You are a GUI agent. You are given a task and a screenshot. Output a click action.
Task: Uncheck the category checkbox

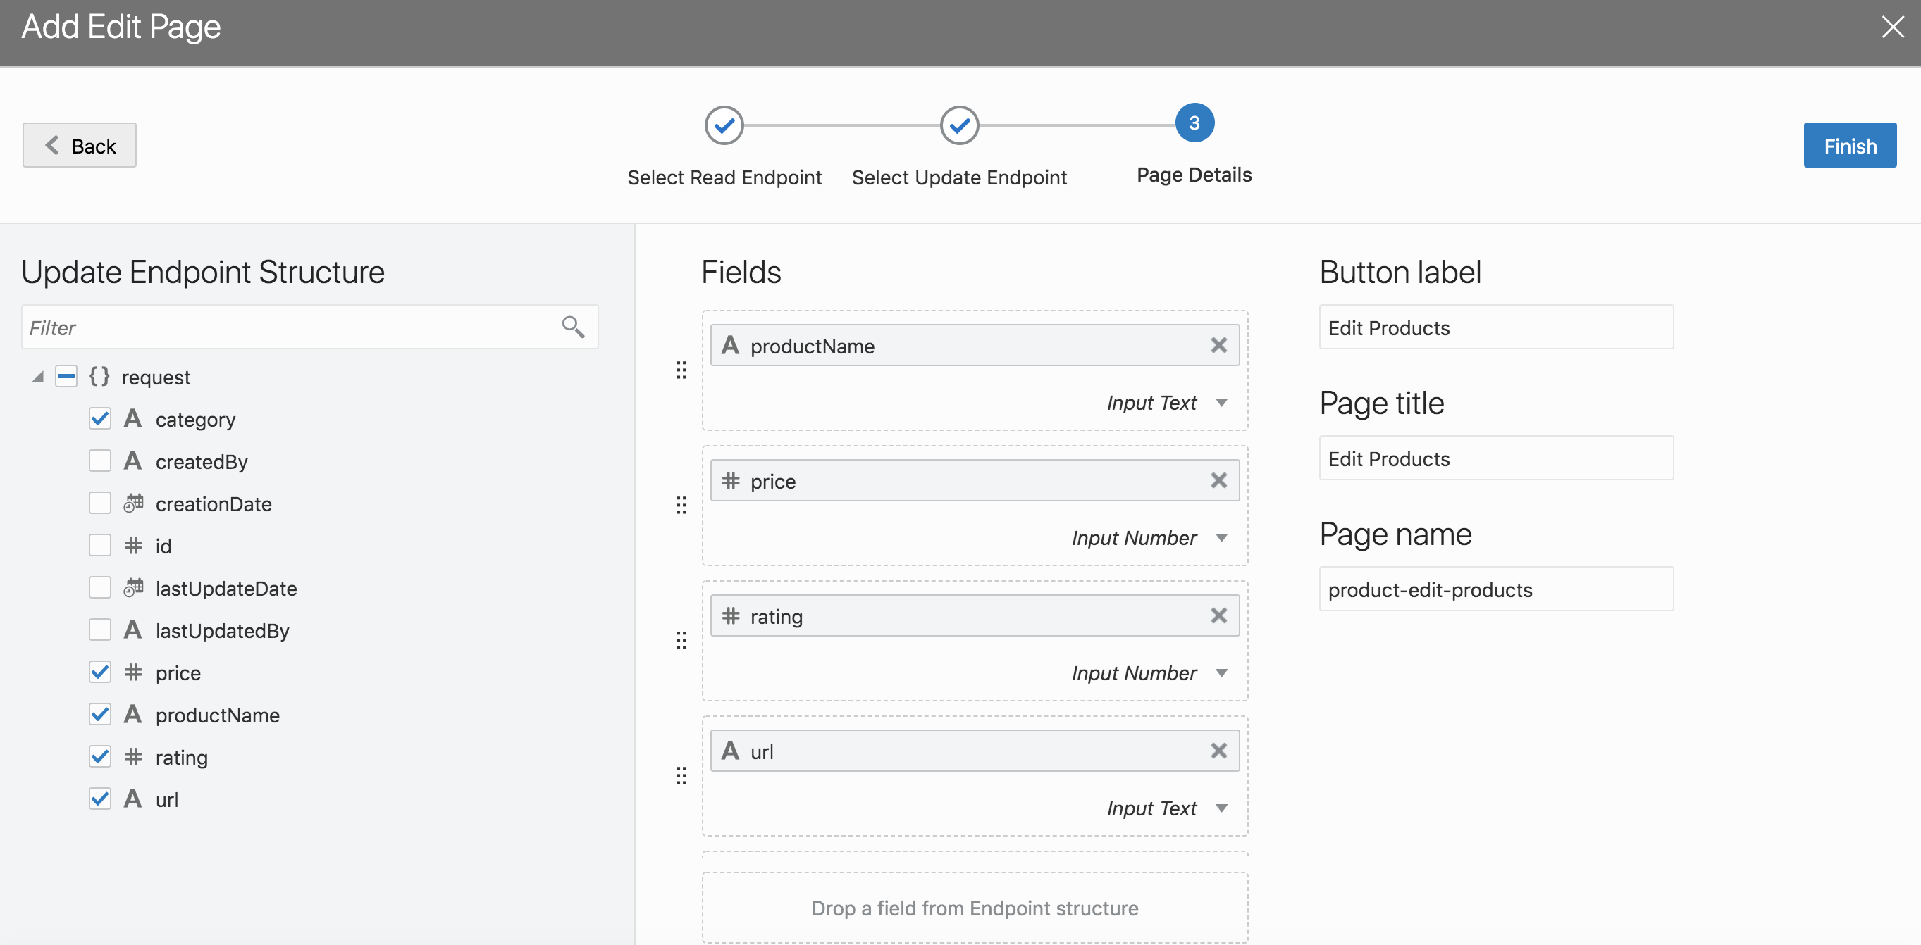(100, 419)
